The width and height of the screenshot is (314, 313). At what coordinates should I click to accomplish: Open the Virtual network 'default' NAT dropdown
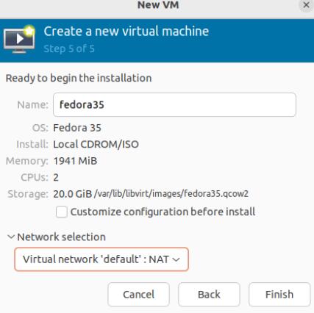click(101, 259)
